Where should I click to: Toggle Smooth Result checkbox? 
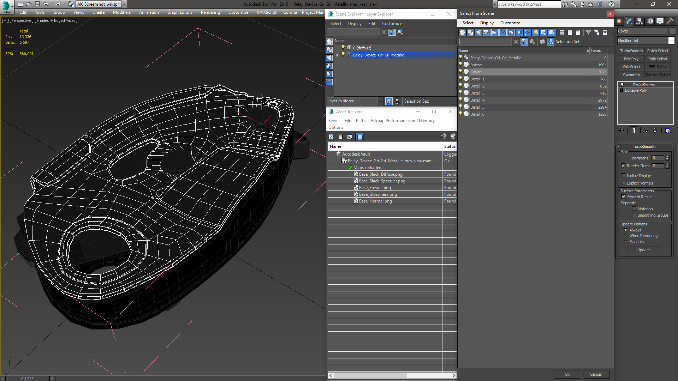tap(623, 197)
